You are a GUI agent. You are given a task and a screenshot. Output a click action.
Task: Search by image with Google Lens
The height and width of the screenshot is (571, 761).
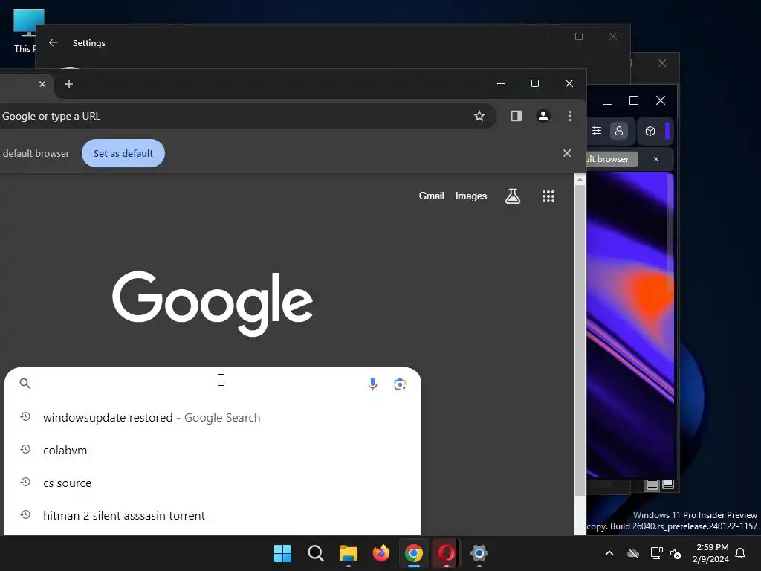tap(400, 384)
